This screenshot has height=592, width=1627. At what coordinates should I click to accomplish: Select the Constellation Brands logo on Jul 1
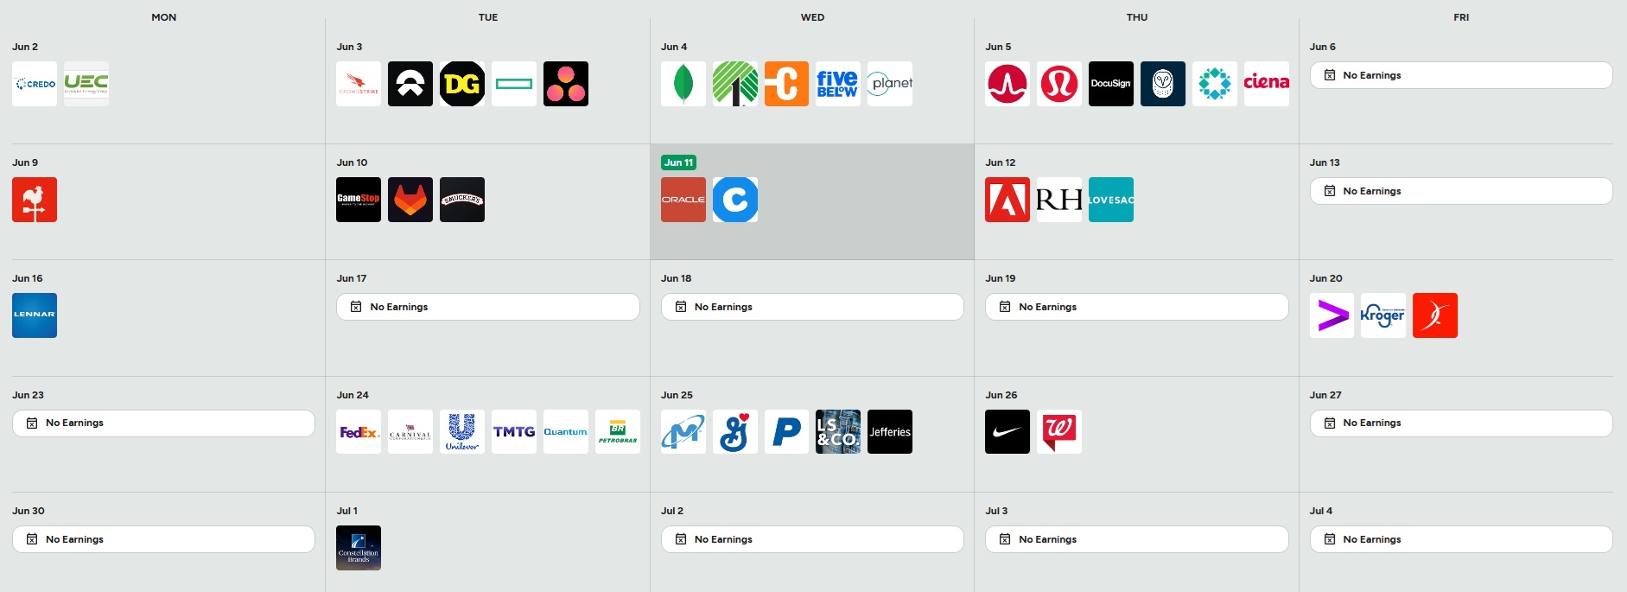pyautogui.click(x=359, y=548)
